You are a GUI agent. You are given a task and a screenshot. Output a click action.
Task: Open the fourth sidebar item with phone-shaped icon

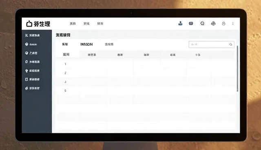point(32,62)
